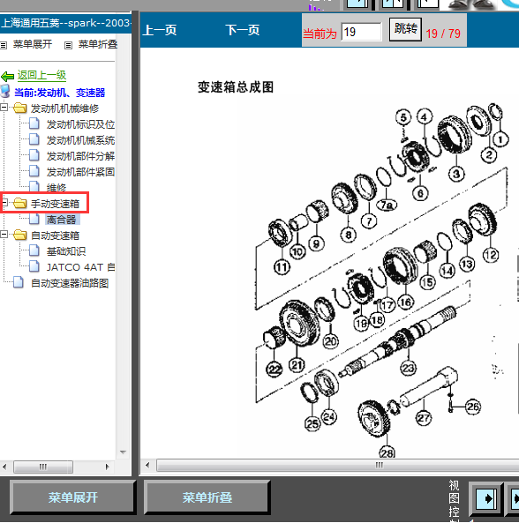Collapse the 手动变速箱 tree node
519x523 pixels.
tap(4, 202)
